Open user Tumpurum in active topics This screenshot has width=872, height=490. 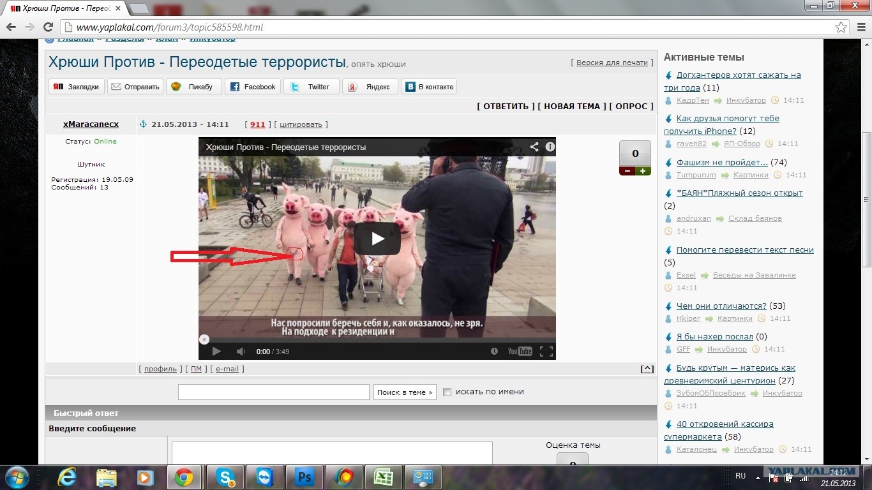(696, 175)
